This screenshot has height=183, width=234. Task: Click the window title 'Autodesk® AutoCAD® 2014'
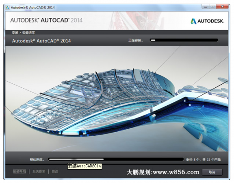tap(32, 7)
